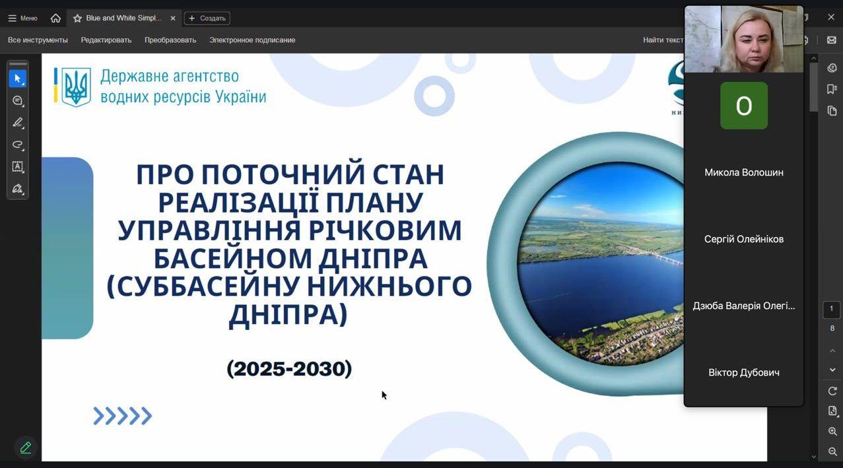Click the circular Dnipro river photo
843x468 pixels.
pos(601,264)
